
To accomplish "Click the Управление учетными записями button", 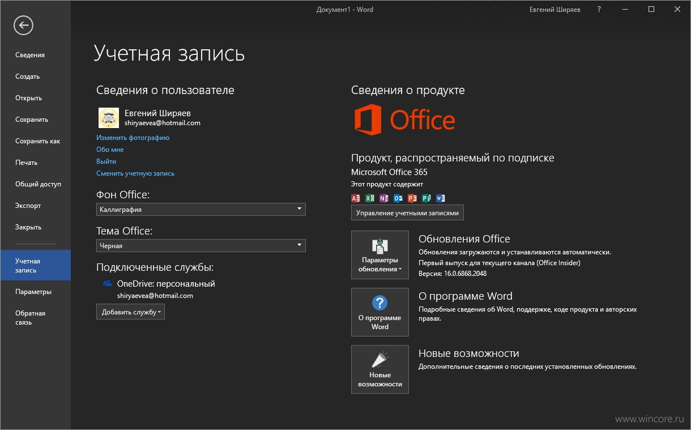I will coord(407,212).
